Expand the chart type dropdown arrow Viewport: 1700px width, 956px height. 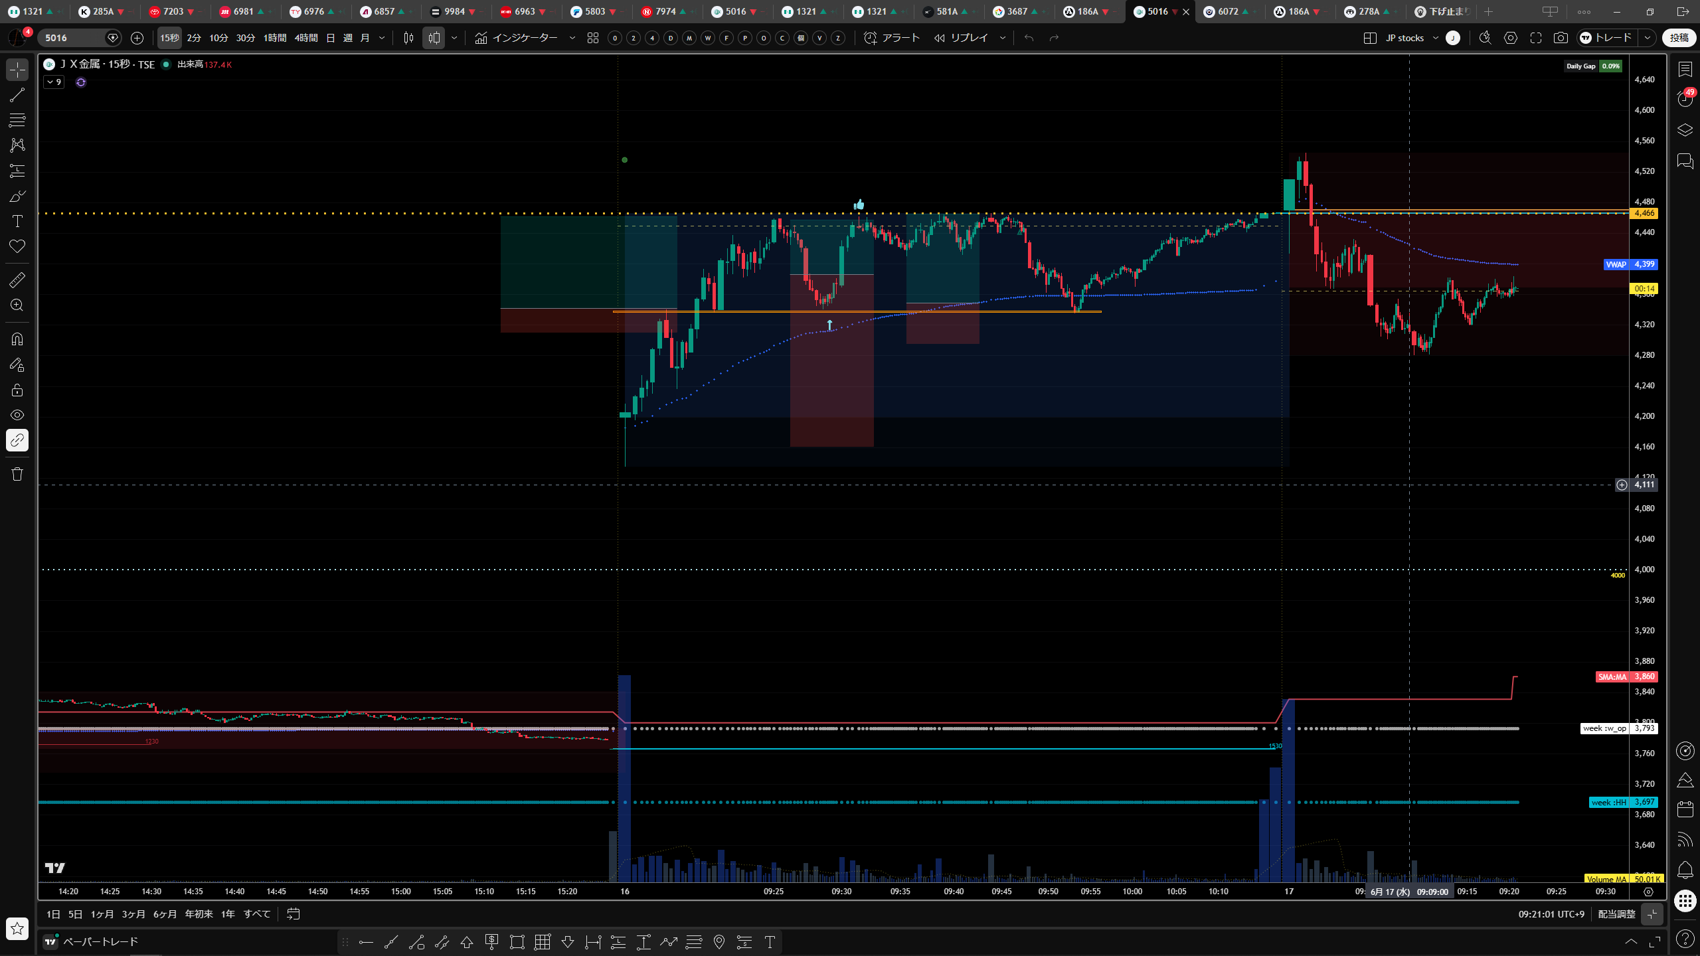click(454, 38)
